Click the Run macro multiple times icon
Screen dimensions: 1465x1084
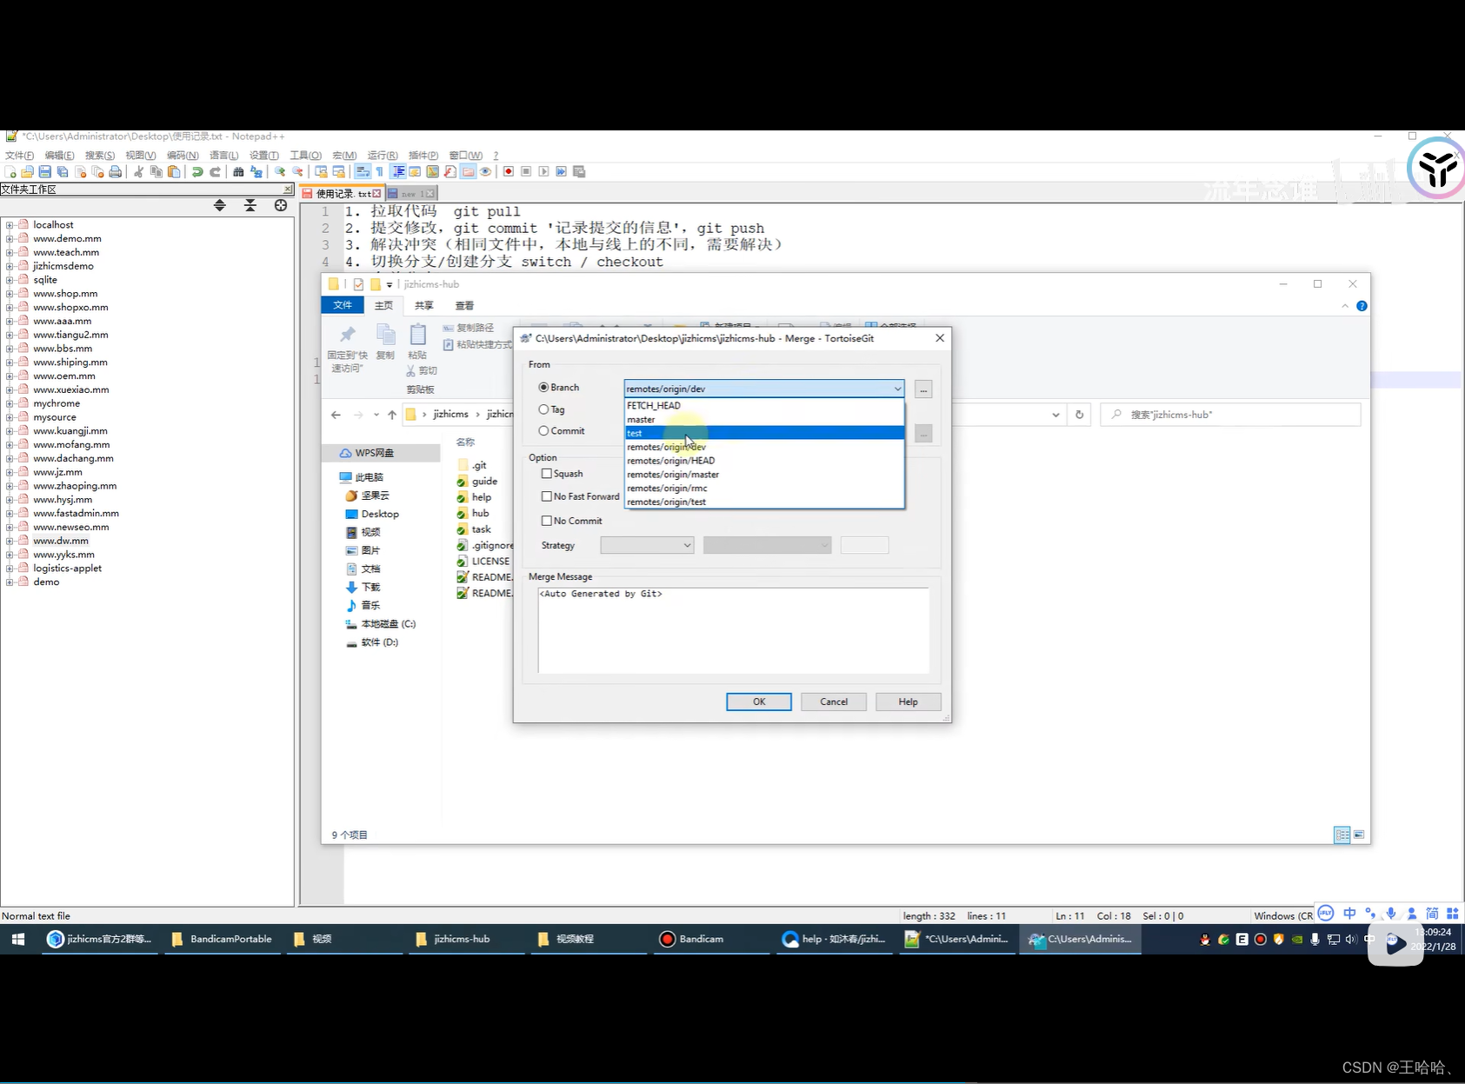tap(561, 172)
